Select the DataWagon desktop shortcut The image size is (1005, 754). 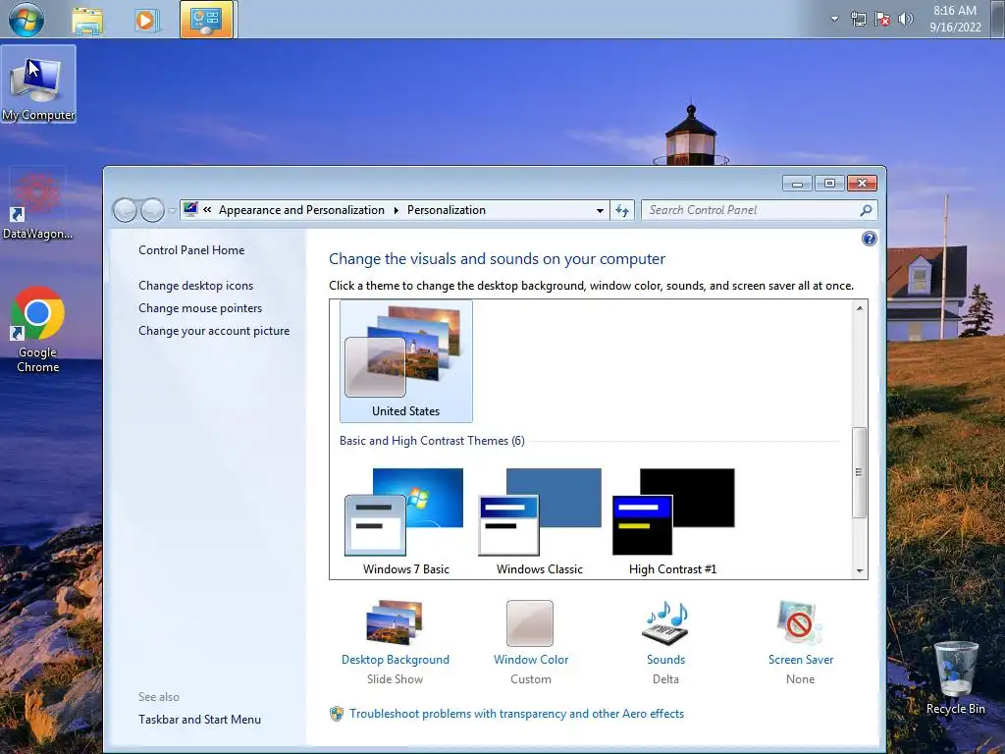(x=38, y=203)
